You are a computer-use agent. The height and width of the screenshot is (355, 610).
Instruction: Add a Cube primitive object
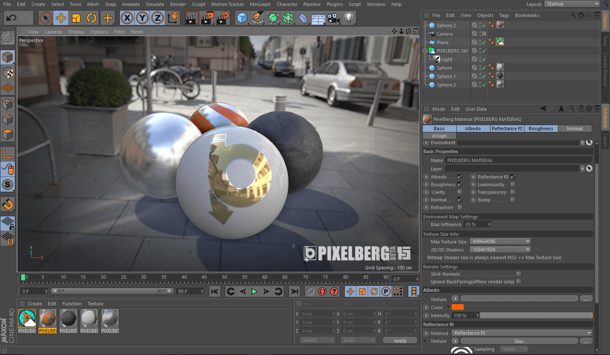click(x=242, y=18)
